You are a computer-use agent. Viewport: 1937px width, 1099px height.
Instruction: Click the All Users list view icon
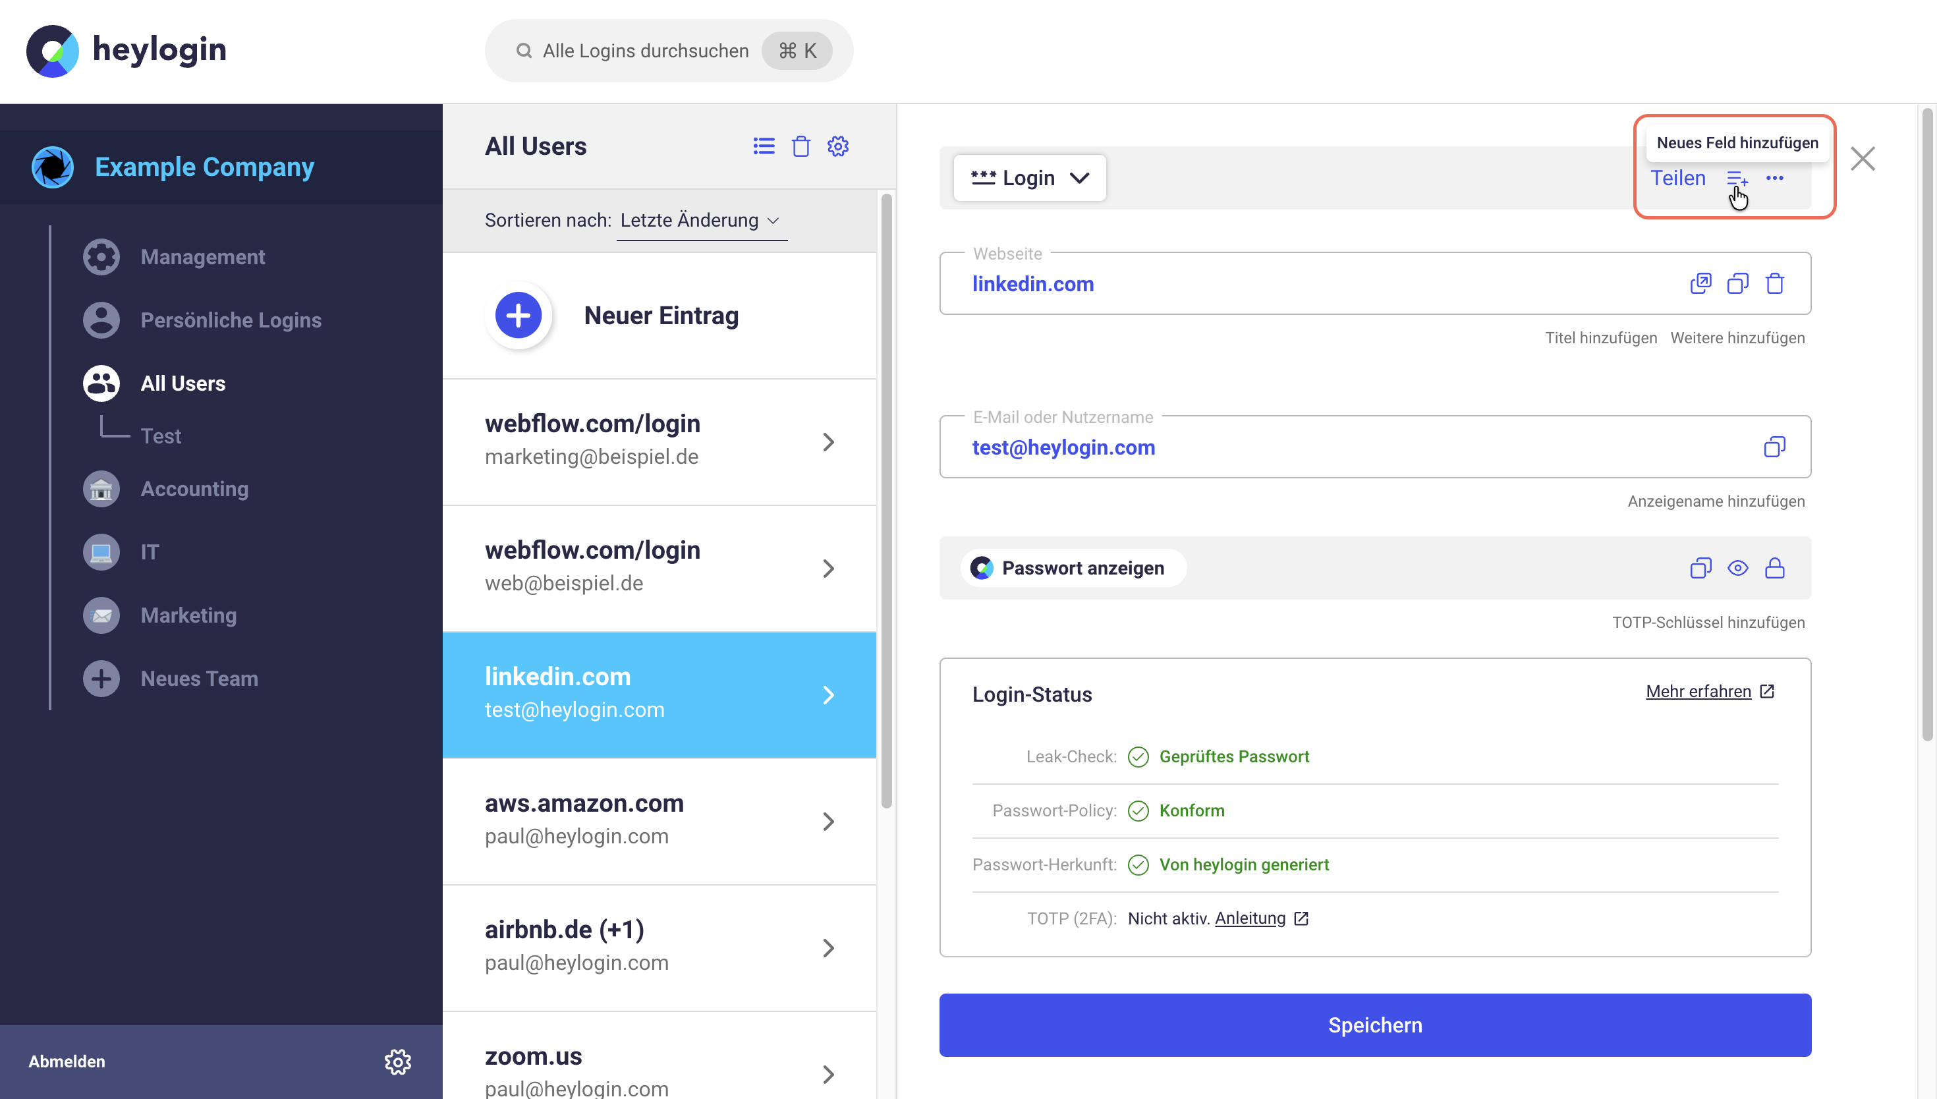tap(764, 146)
